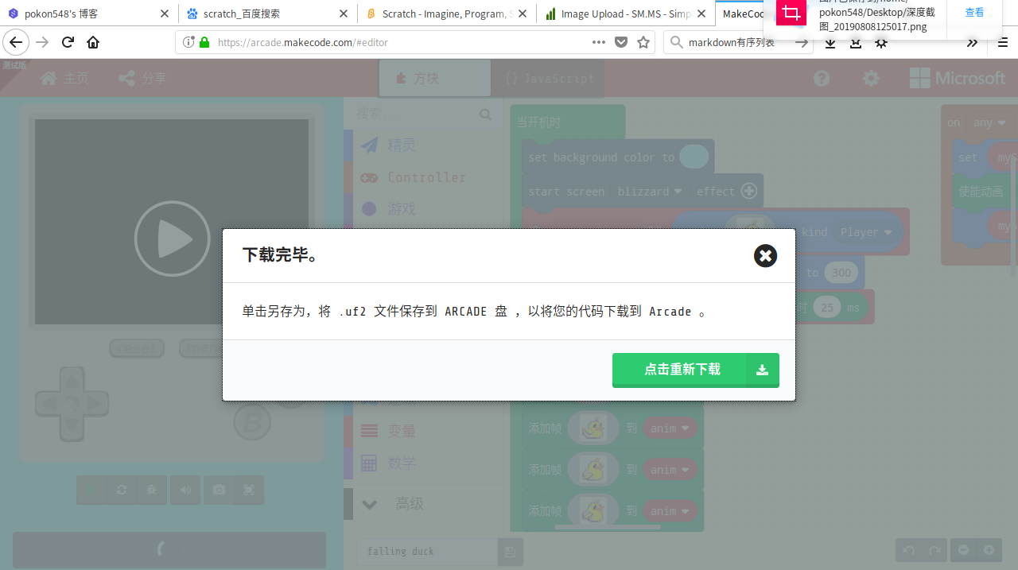Toggle simulator debug mode bug icon
Viewport: 1018px width, 570px height.
pos(151,490)
